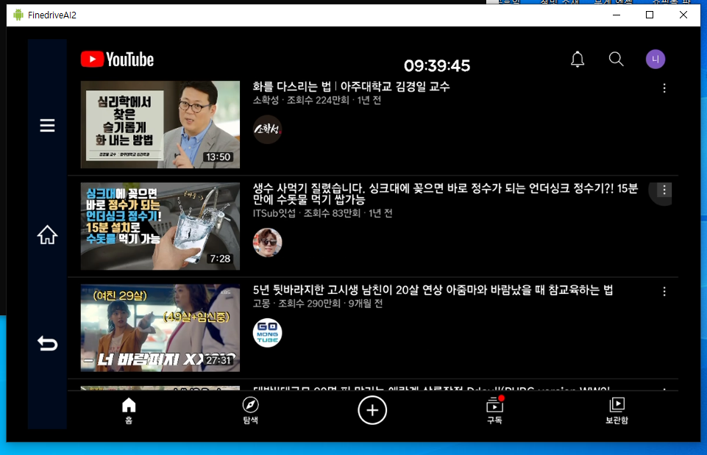Switch to the 탐색 tab

point(250,410)
